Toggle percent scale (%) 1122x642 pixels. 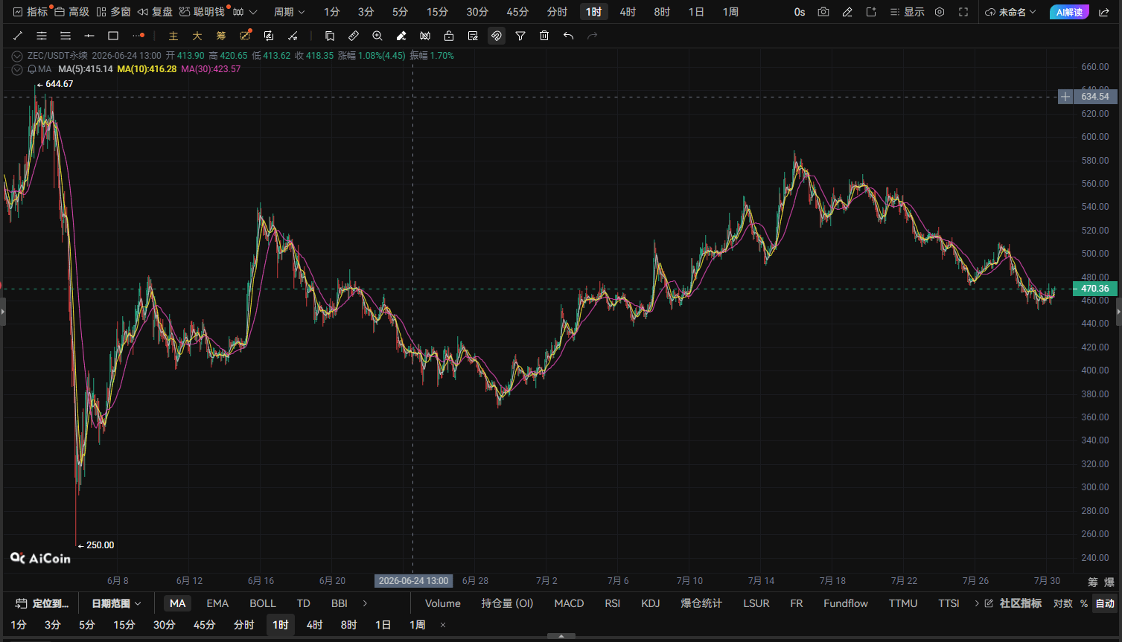[x=1084, y=603]
